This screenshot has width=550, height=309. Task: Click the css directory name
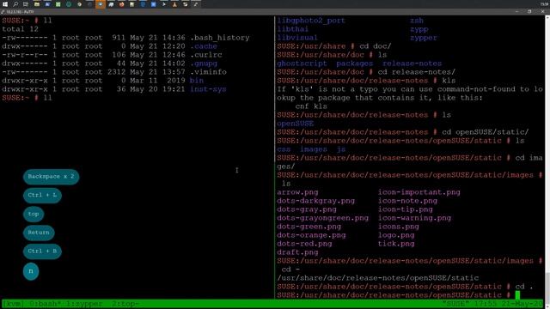click(x=284, y=149)
